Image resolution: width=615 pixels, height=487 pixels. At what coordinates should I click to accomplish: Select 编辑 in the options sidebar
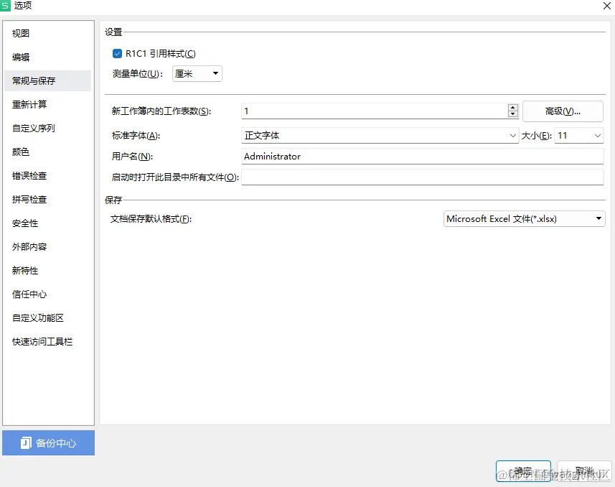[48, 57]
